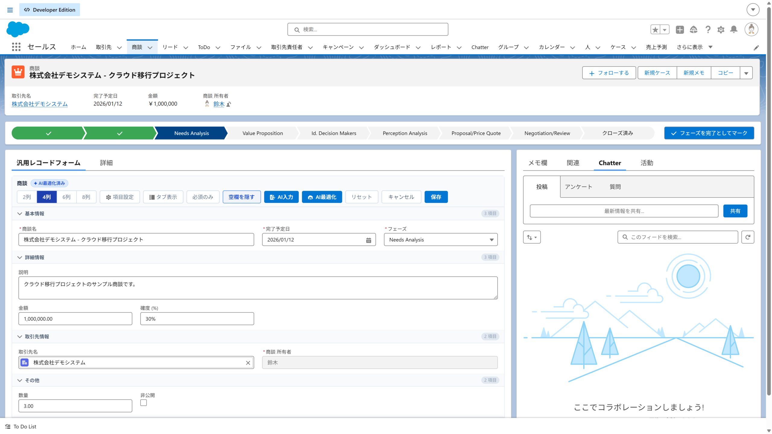The width and height of the screenshot is (772, 434).
Task: Open 株式会社デモシステム account link
Action: (x=40, y=104)
